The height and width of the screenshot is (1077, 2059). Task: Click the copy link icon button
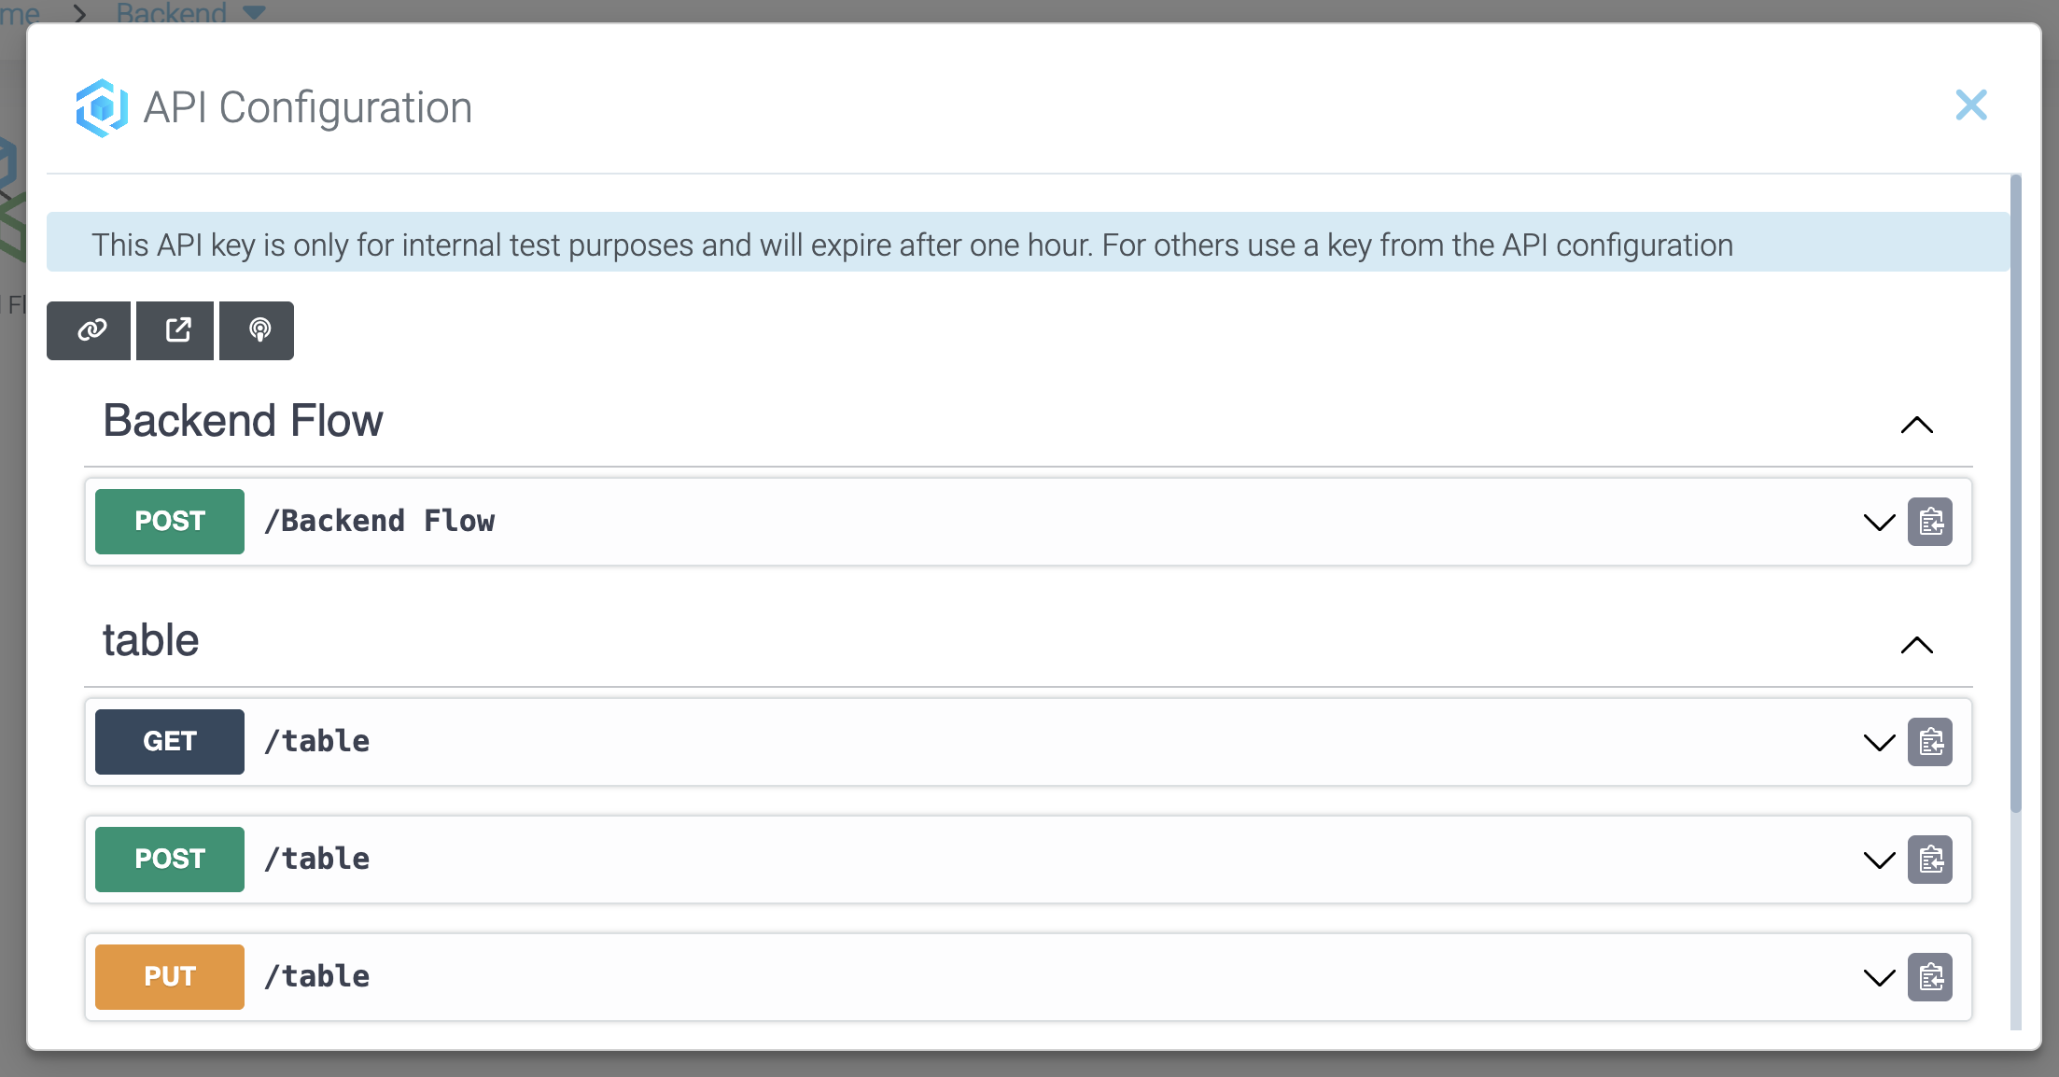90,330
